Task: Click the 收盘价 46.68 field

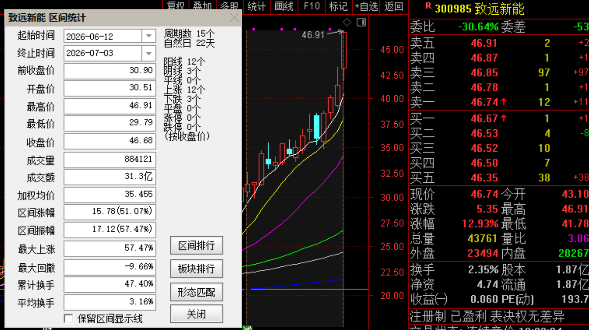Action: (110, 141)
